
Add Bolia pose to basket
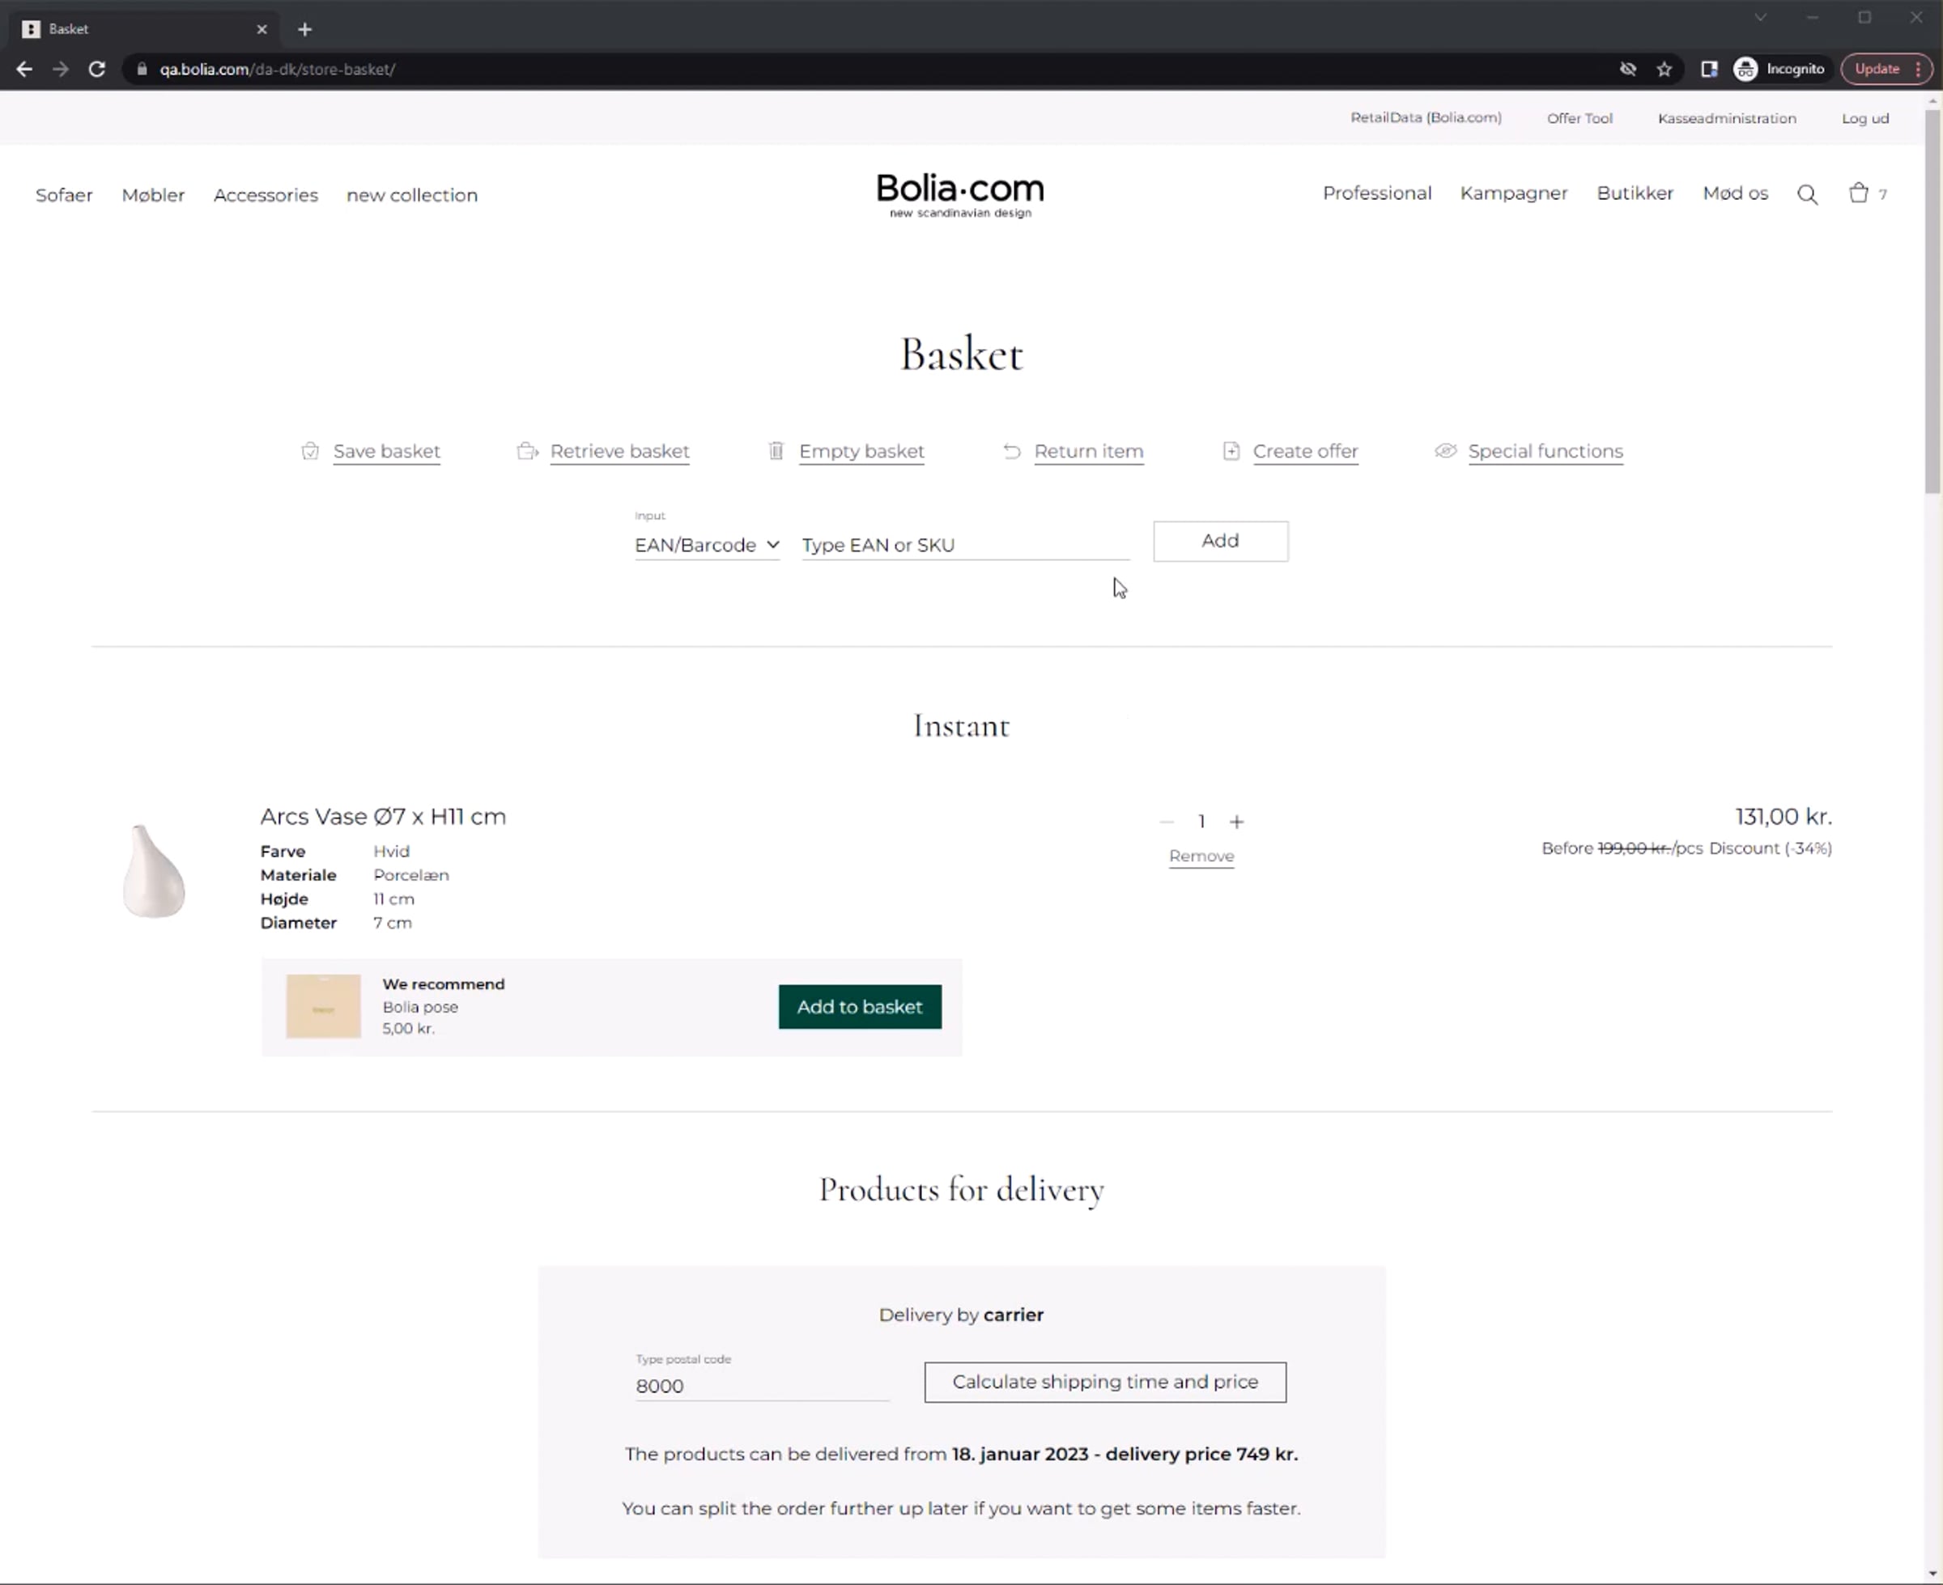pyautogui.click(x=859, y=1006)
